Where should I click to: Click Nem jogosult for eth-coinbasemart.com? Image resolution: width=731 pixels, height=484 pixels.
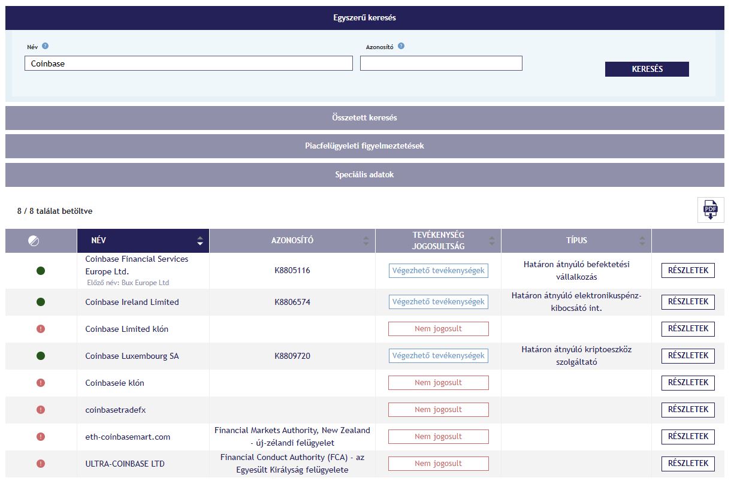click(x=439, y=437)
